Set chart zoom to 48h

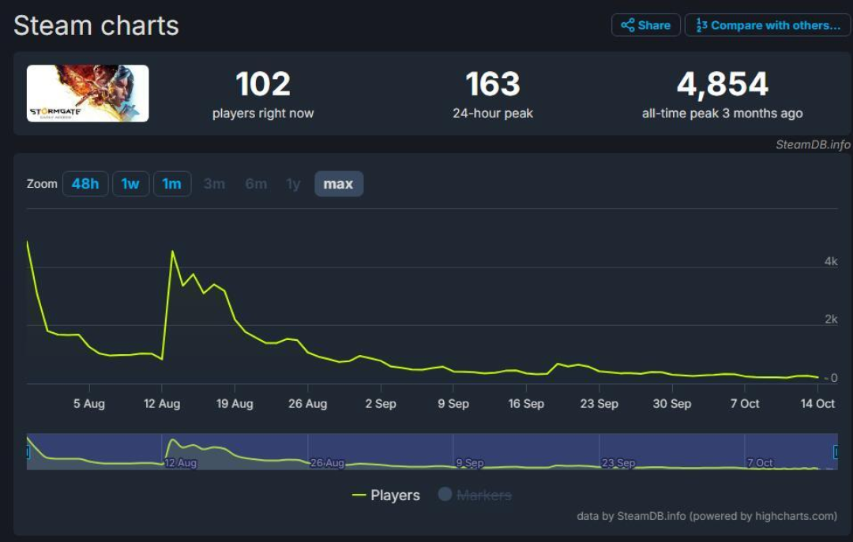(x=85, y=184)
